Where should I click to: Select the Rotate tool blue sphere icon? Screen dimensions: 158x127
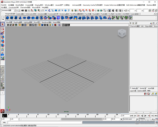pyautogui.click(x=3, y=41)
